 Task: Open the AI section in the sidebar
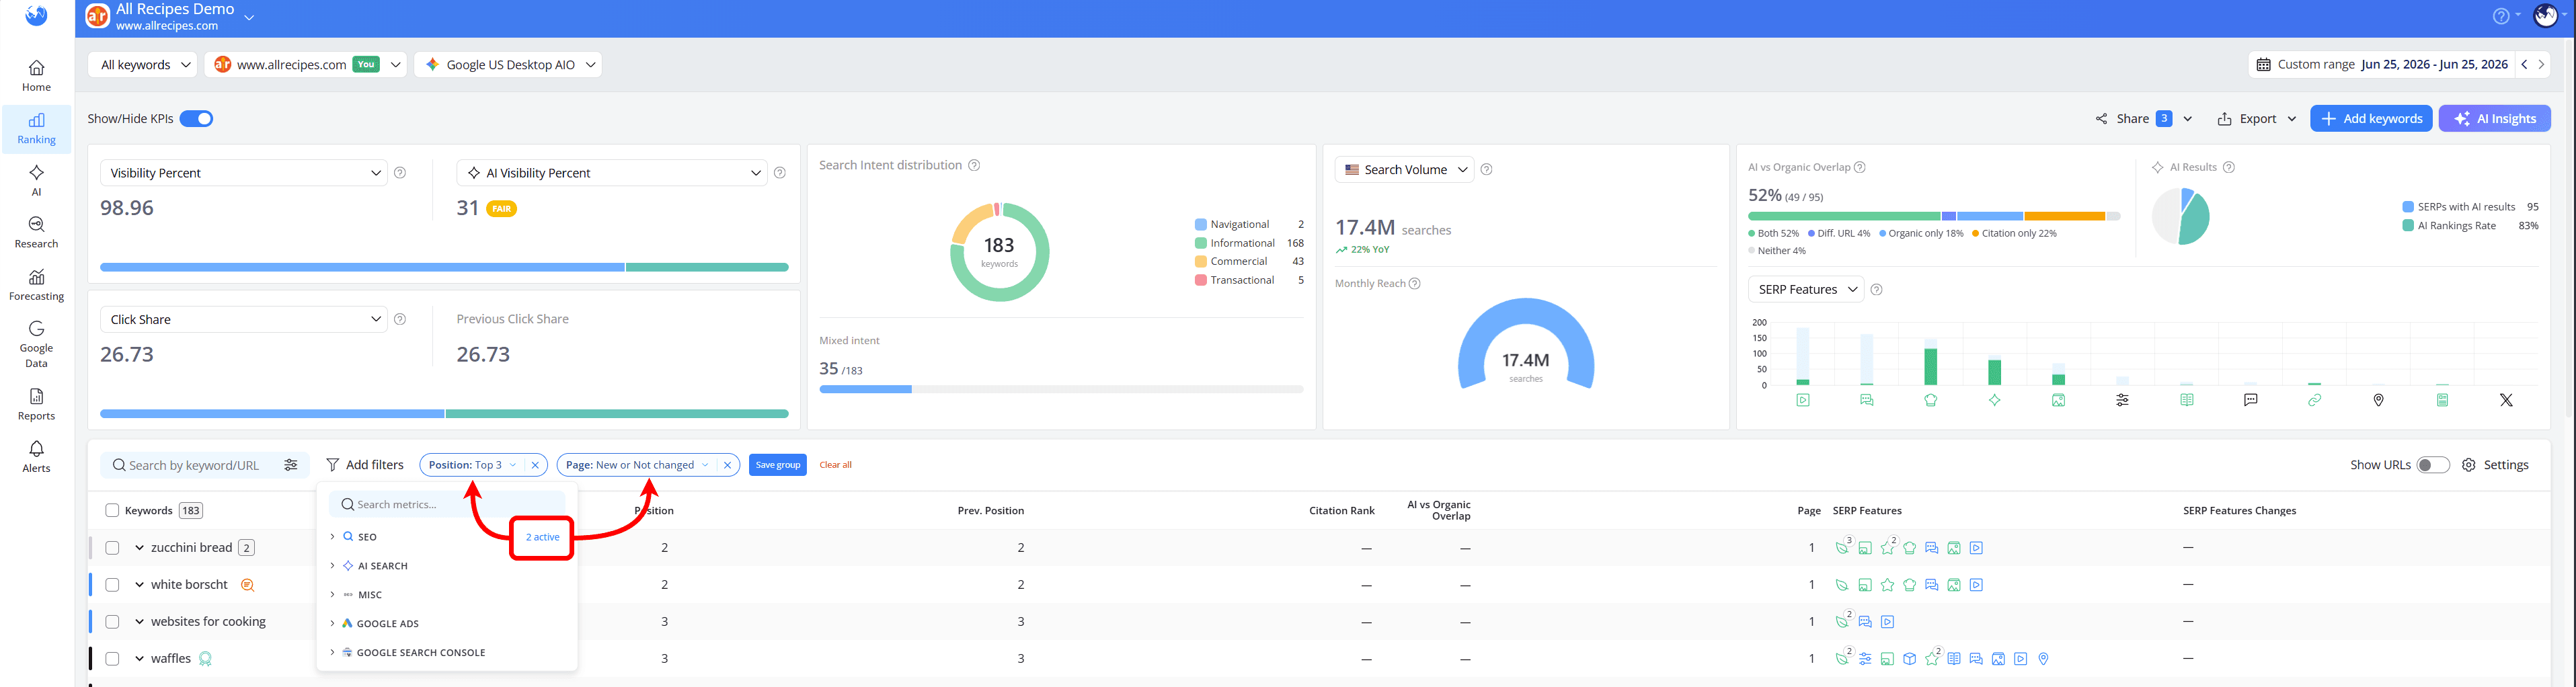tap(36, 181)
